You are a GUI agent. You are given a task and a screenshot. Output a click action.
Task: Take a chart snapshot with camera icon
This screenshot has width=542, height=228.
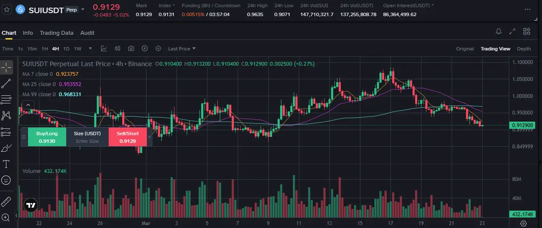[x=131, y=49]
